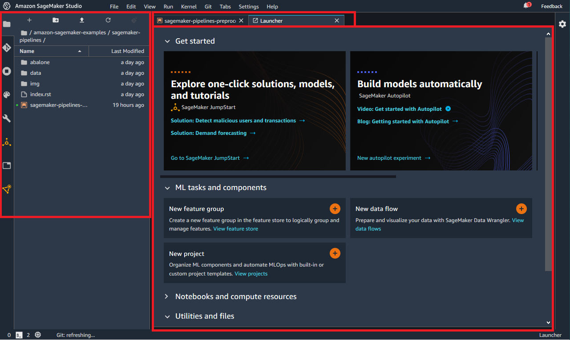Open the abalone folder

pos(82,62)
